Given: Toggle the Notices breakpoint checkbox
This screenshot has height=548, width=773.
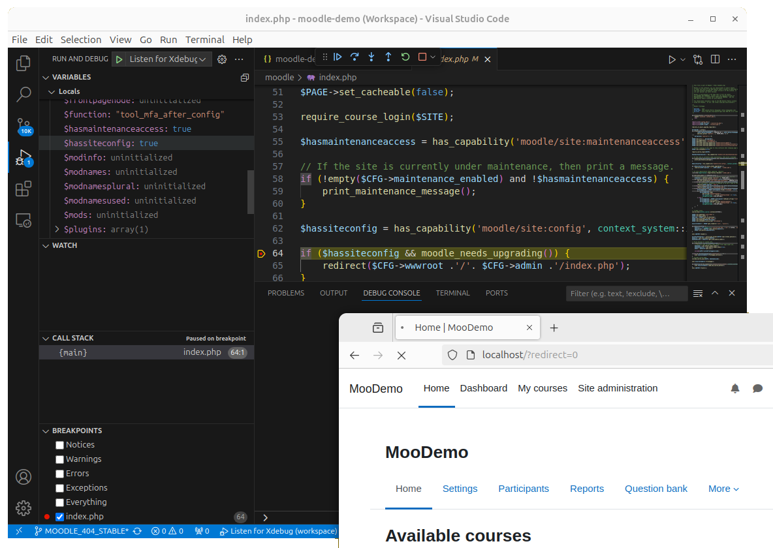Looking at the screenshot, I should (59, 445).
